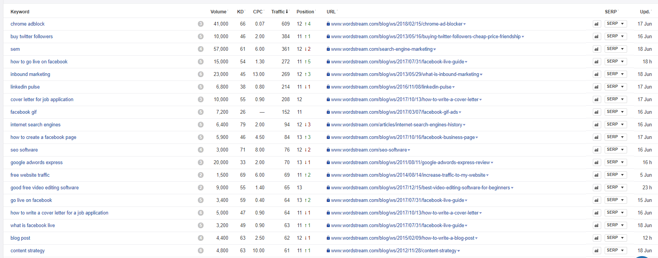
Task: Click lock icon beside chrome-ad-blocker URL
Action: tap(328, 24)
